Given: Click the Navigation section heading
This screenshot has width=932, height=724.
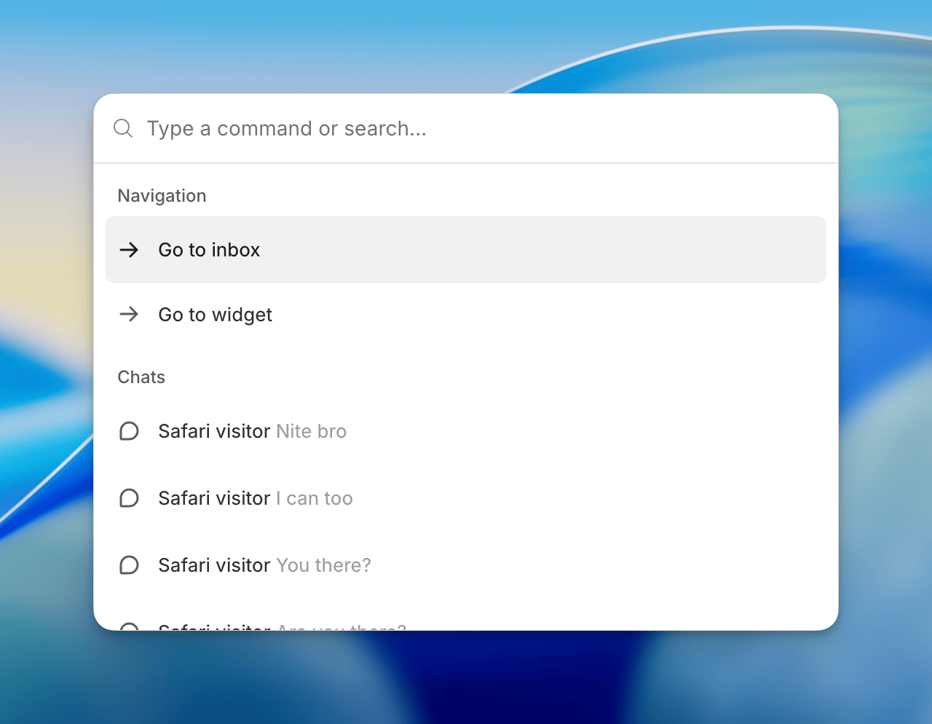Looking at the screenshot, I should click(162, 196).
